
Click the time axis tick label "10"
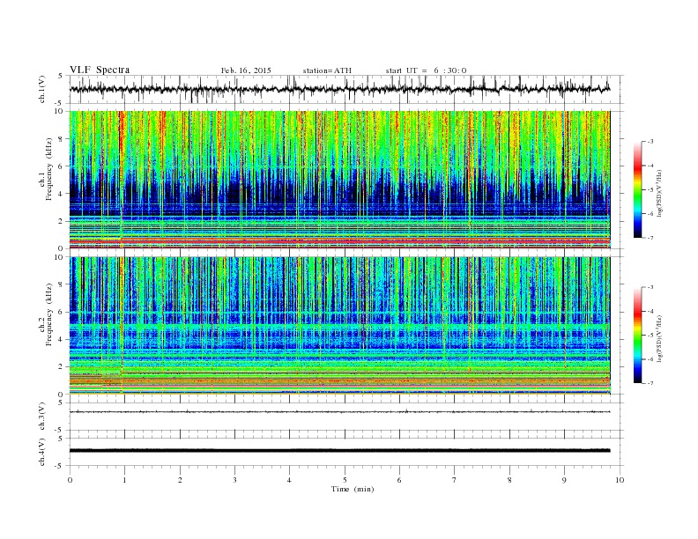pos(620,480)
